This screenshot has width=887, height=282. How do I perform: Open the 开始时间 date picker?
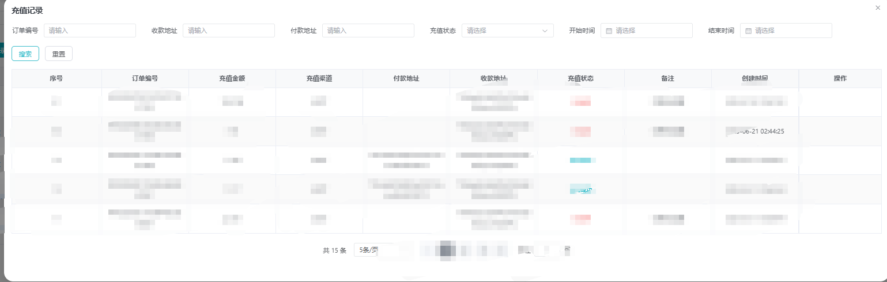click(x=651, y=31)
